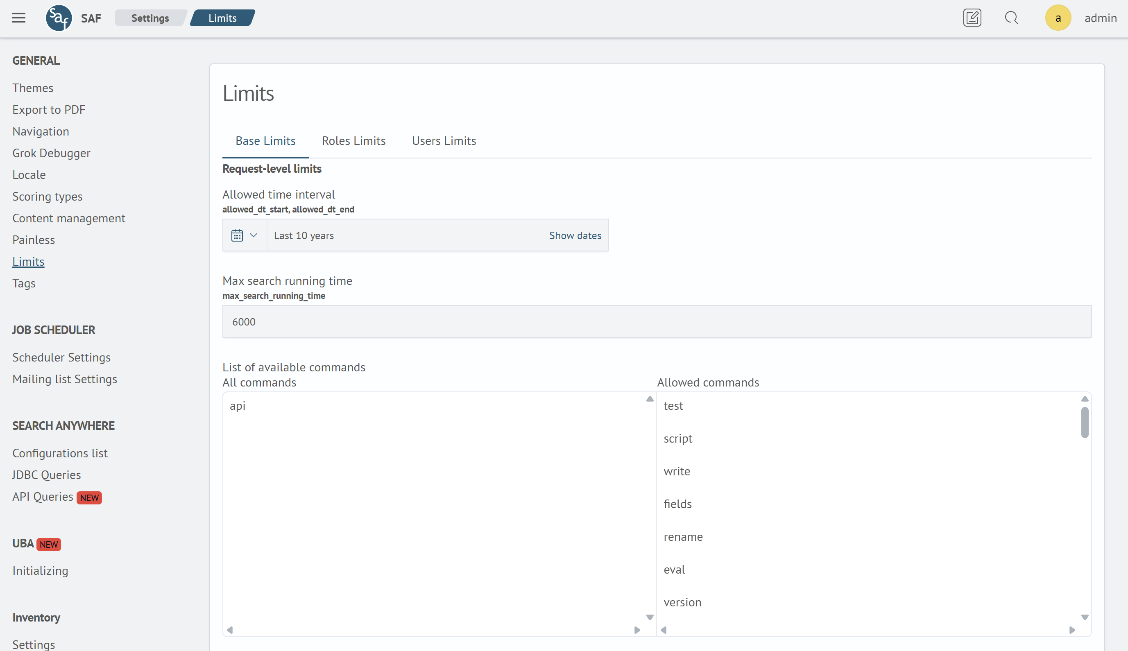Screen dimensions: 1128x651
Task: Select rename in Allowed commands
Action: pyautogui.click(x=683, y=536)
